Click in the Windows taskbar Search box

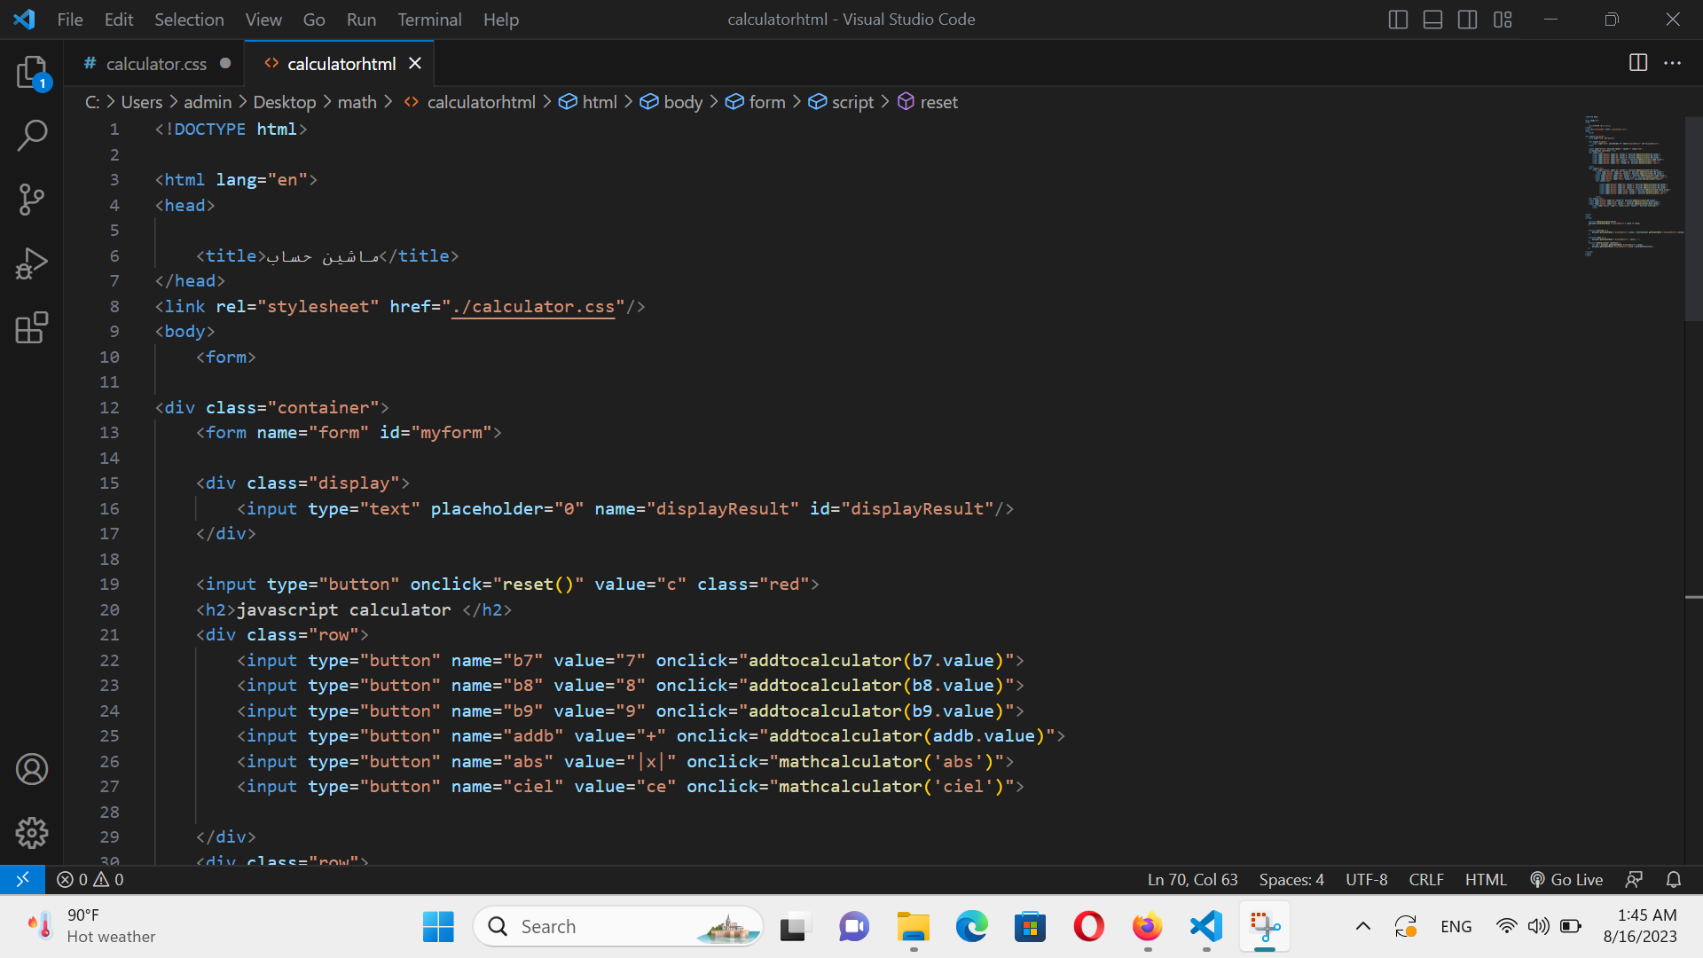click(617, 927)
